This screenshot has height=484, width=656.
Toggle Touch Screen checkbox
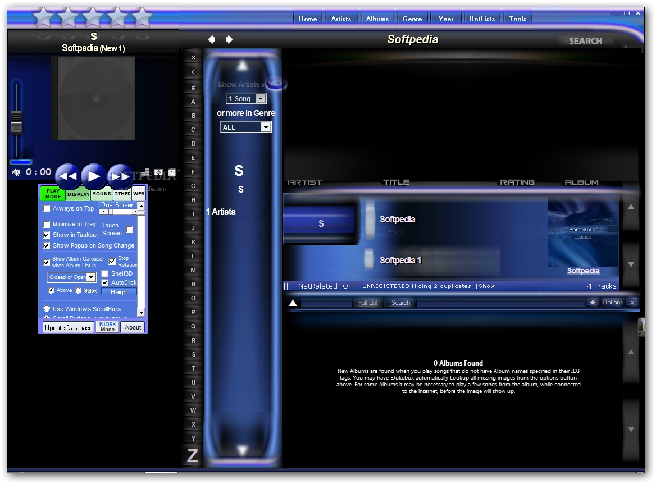pyautogui.click(x=130, y=230)
